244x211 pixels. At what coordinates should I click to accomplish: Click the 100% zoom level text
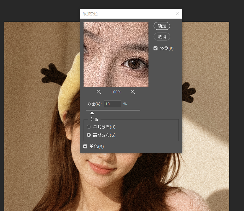116,92
